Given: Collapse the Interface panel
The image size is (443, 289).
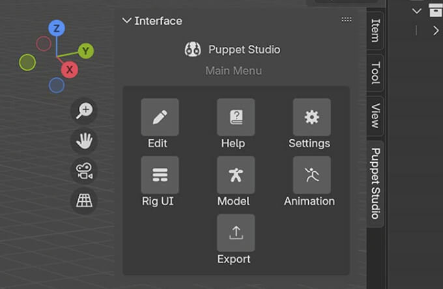Looking at the screenshot, I should pos(126,21).
